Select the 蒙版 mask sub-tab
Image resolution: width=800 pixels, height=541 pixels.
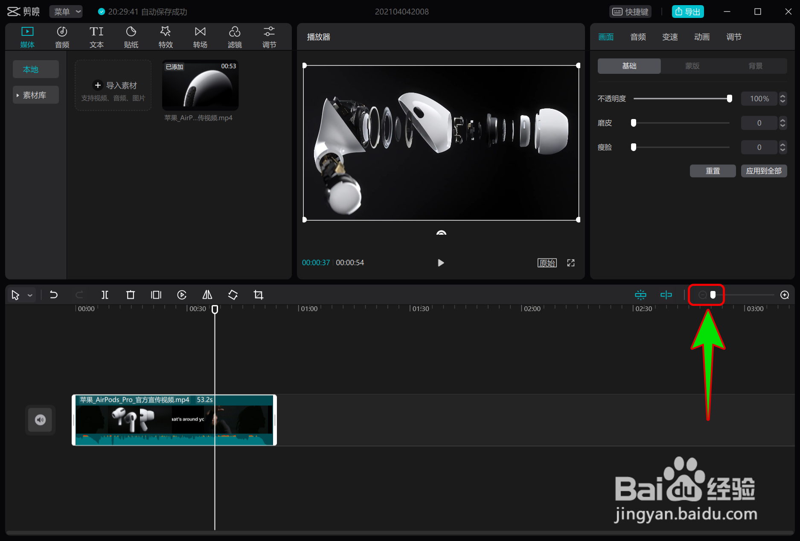tap(692, 66)
